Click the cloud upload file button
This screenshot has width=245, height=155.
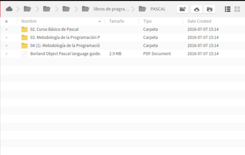196,9
